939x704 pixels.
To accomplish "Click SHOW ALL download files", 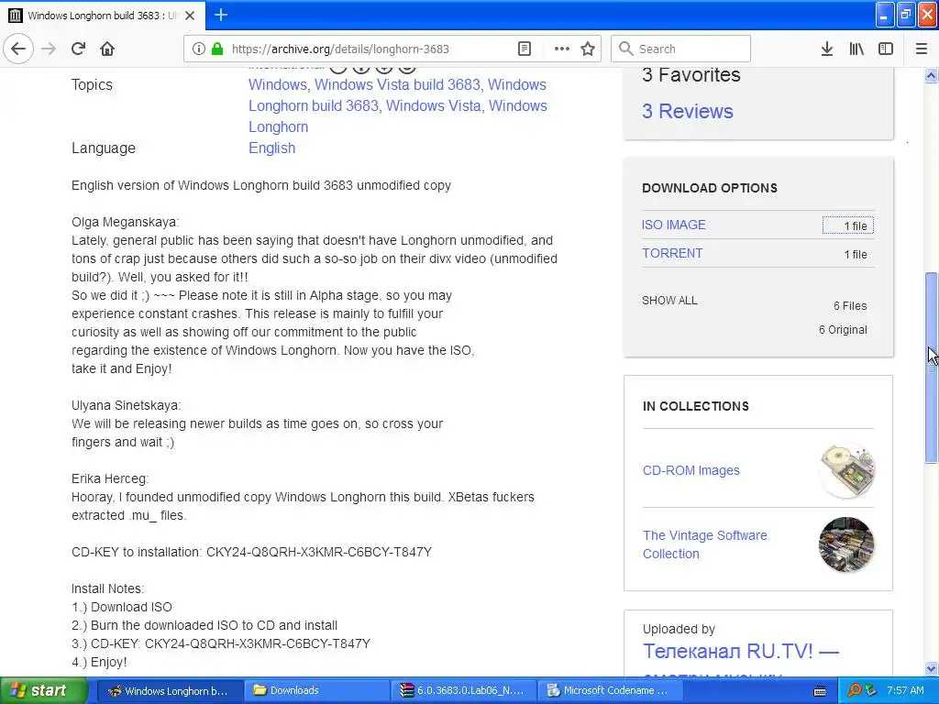I will click(669, 301).
